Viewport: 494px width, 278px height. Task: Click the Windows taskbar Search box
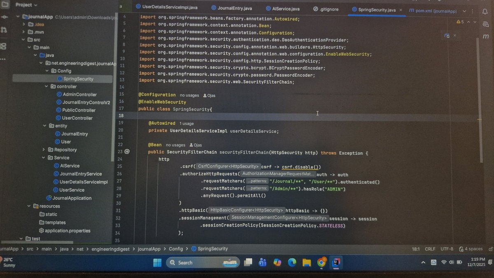(203, 262)
